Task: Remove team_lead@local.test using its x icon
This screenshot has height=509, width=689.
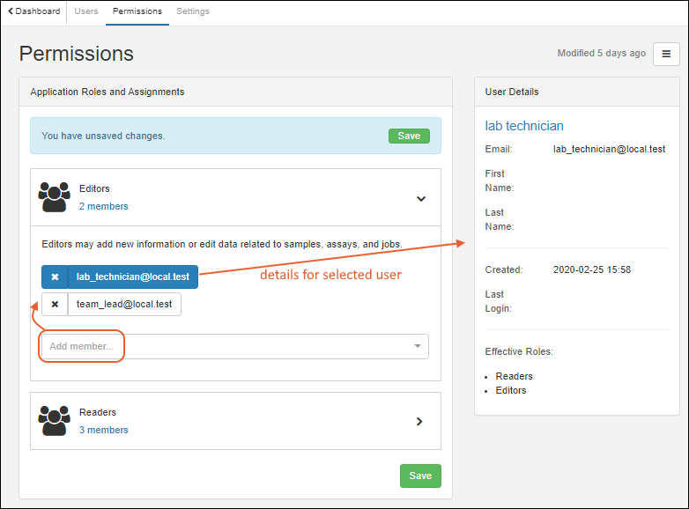Action: [x=55, y=305]
